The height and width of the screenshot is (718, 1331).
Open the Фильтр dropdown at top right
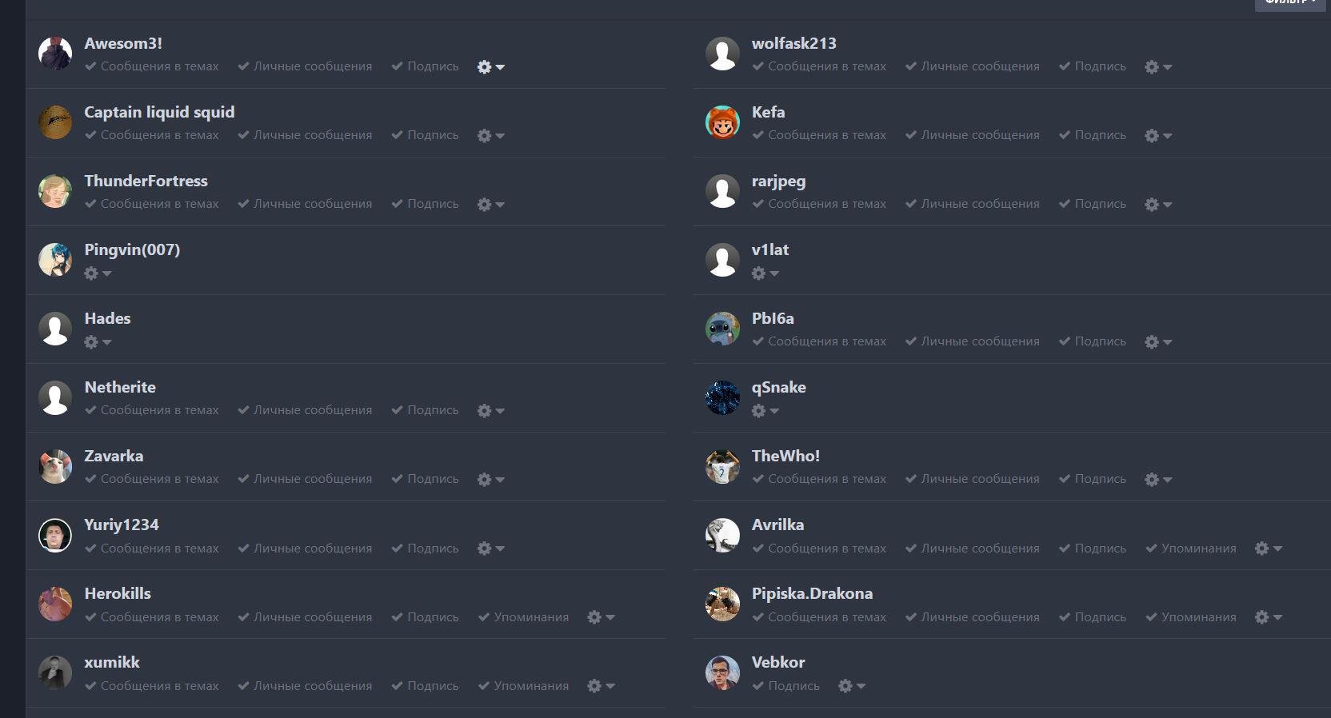[1290, 3]
